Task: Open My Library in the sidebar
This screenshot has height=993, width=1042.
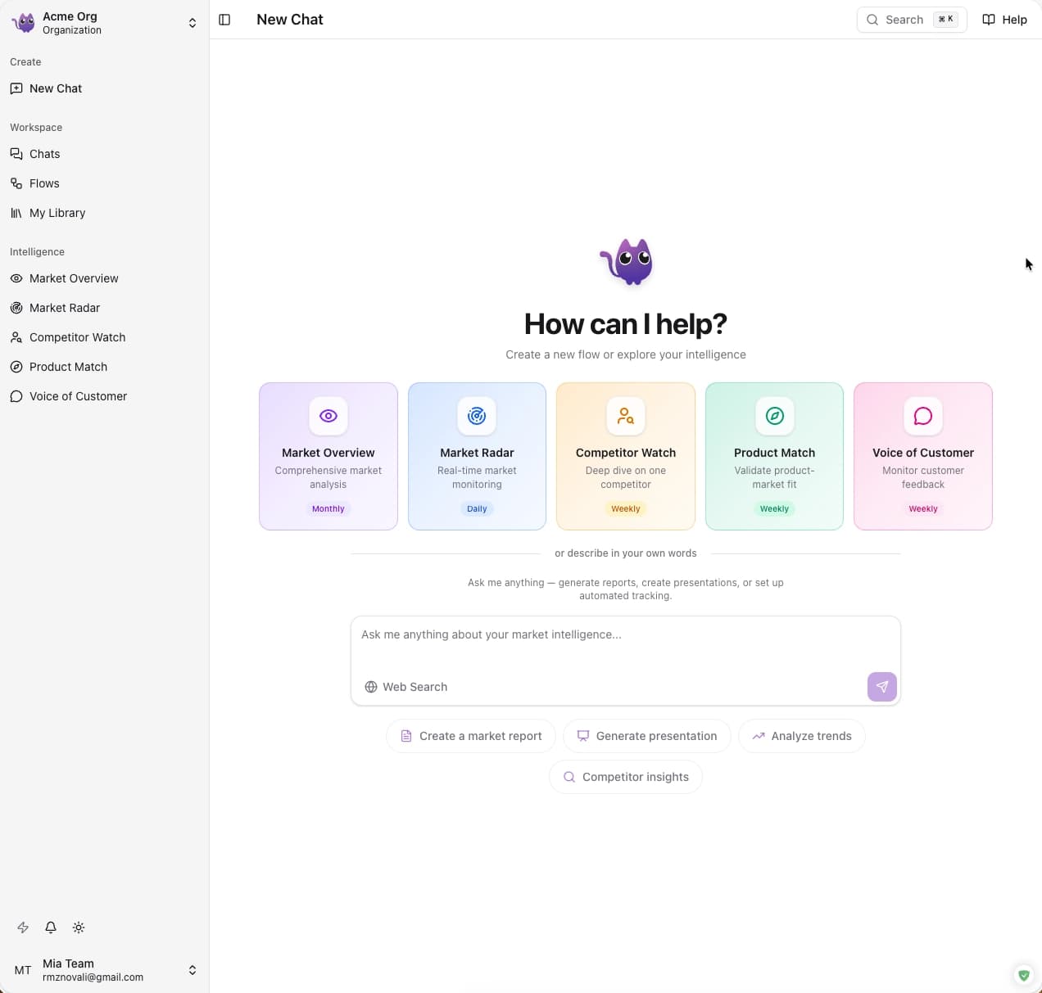Action: pos(57,213)
